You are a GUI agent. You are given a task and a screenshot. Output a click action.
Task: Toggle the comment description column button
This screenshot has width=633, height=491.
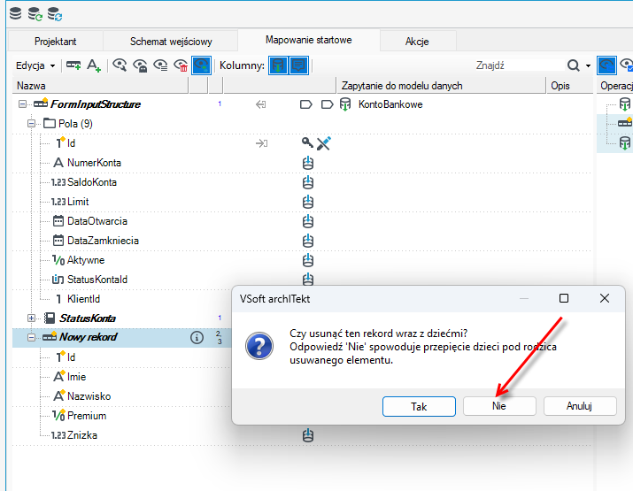click(298, 65)
